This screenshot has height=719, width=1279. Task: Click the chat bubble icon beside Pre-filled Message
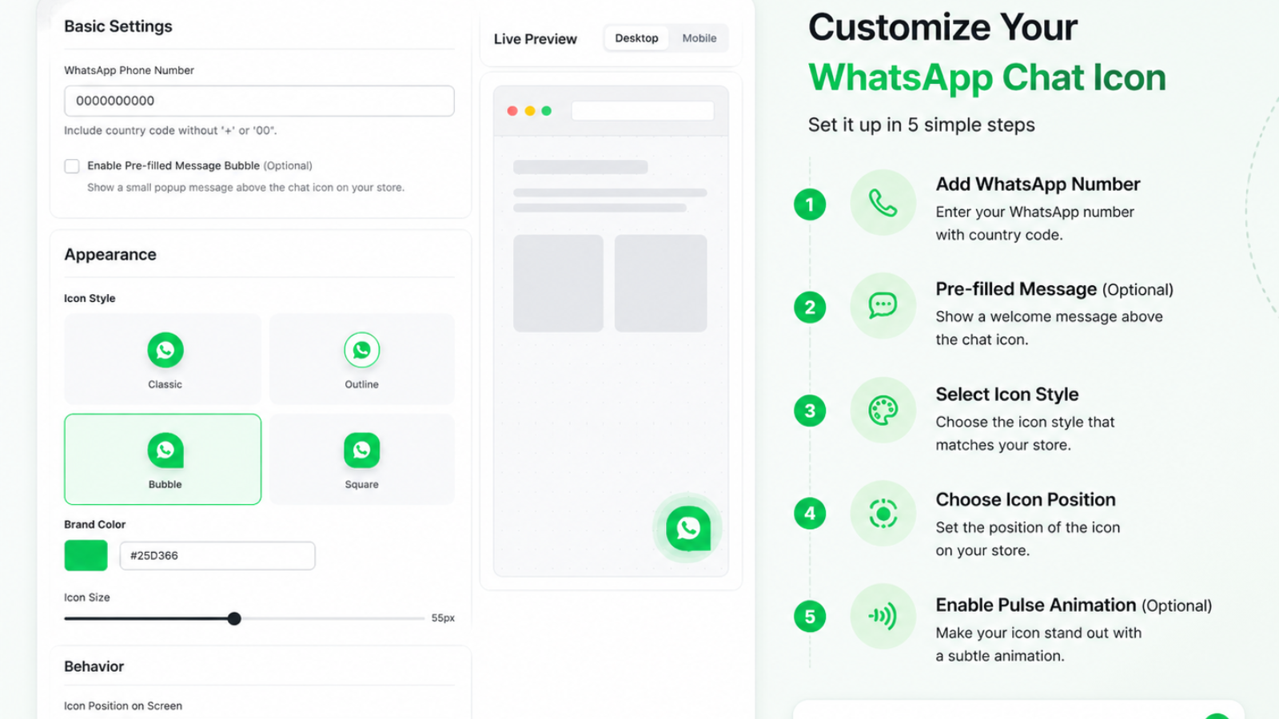click(883, 306)
